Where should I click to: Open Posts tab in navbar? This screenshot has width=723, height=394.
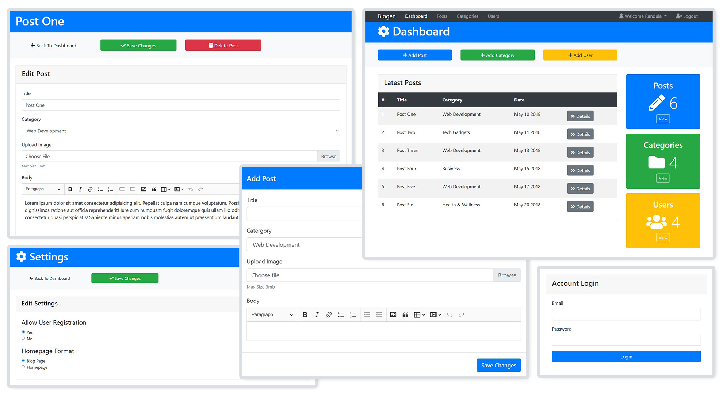coord(442,16)
